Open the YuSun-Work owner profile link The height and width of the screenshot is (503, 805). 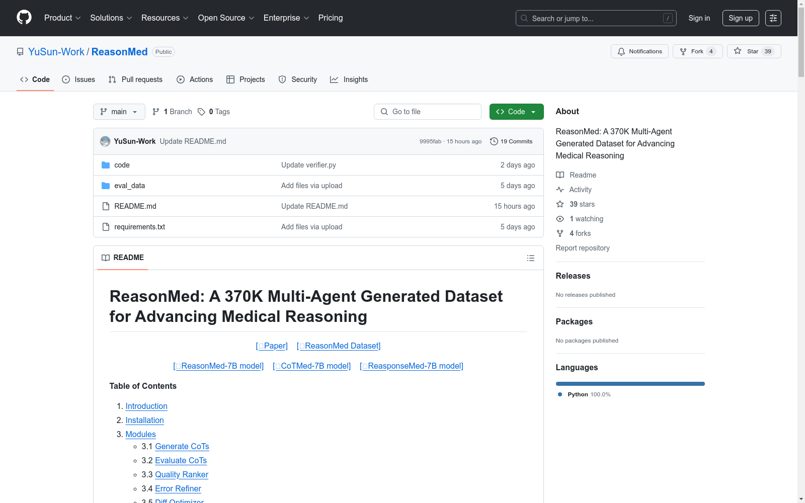click(x=56, y=52)
